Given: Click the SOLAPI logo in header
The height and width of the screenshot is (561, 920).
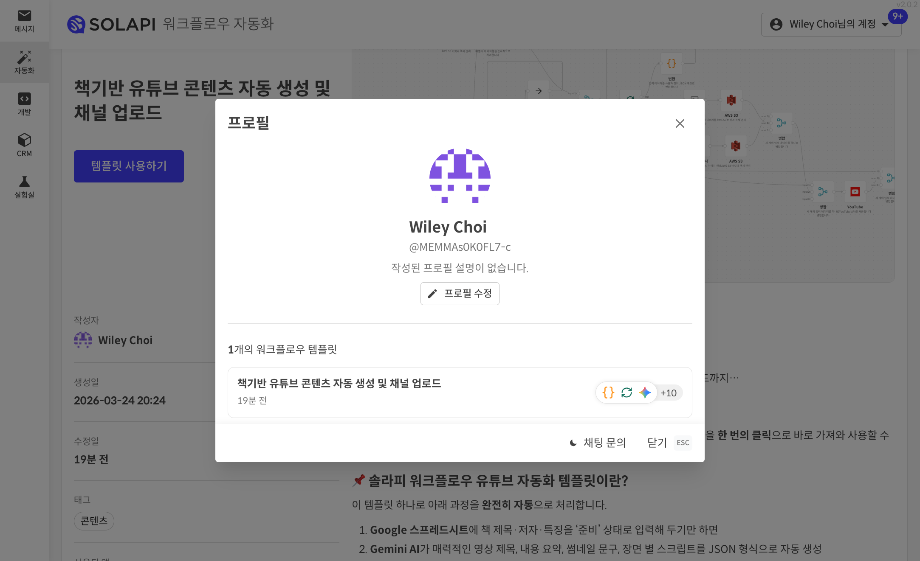Looking at the screenshot, I should click(x=112, y=24).
